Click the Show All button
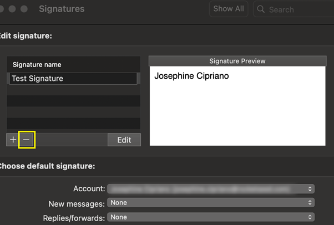The width and height of the screenshot is (334, 225). click(228, 9)
